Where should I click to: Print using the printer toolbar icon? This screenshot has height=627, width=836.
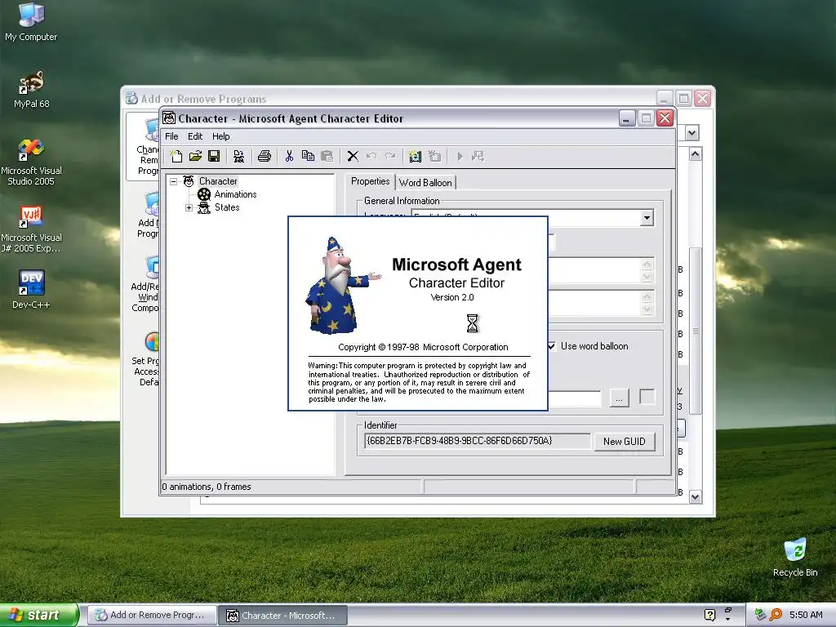[x=265, y=156]
